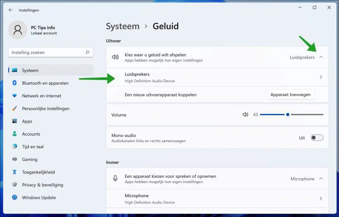The width and height of the screenshot is (339, 217).
Task: Open Tijd en taal settings
Action: [x=51, y=147]
